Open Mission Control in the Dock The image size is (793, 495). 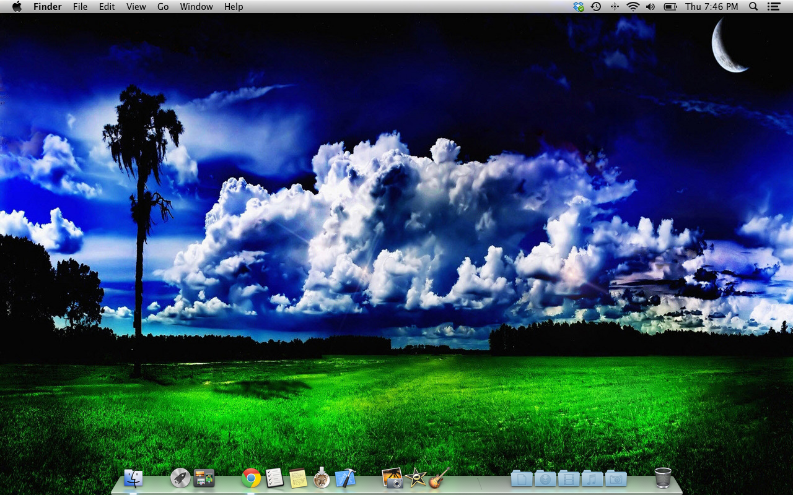coord(204,478)
